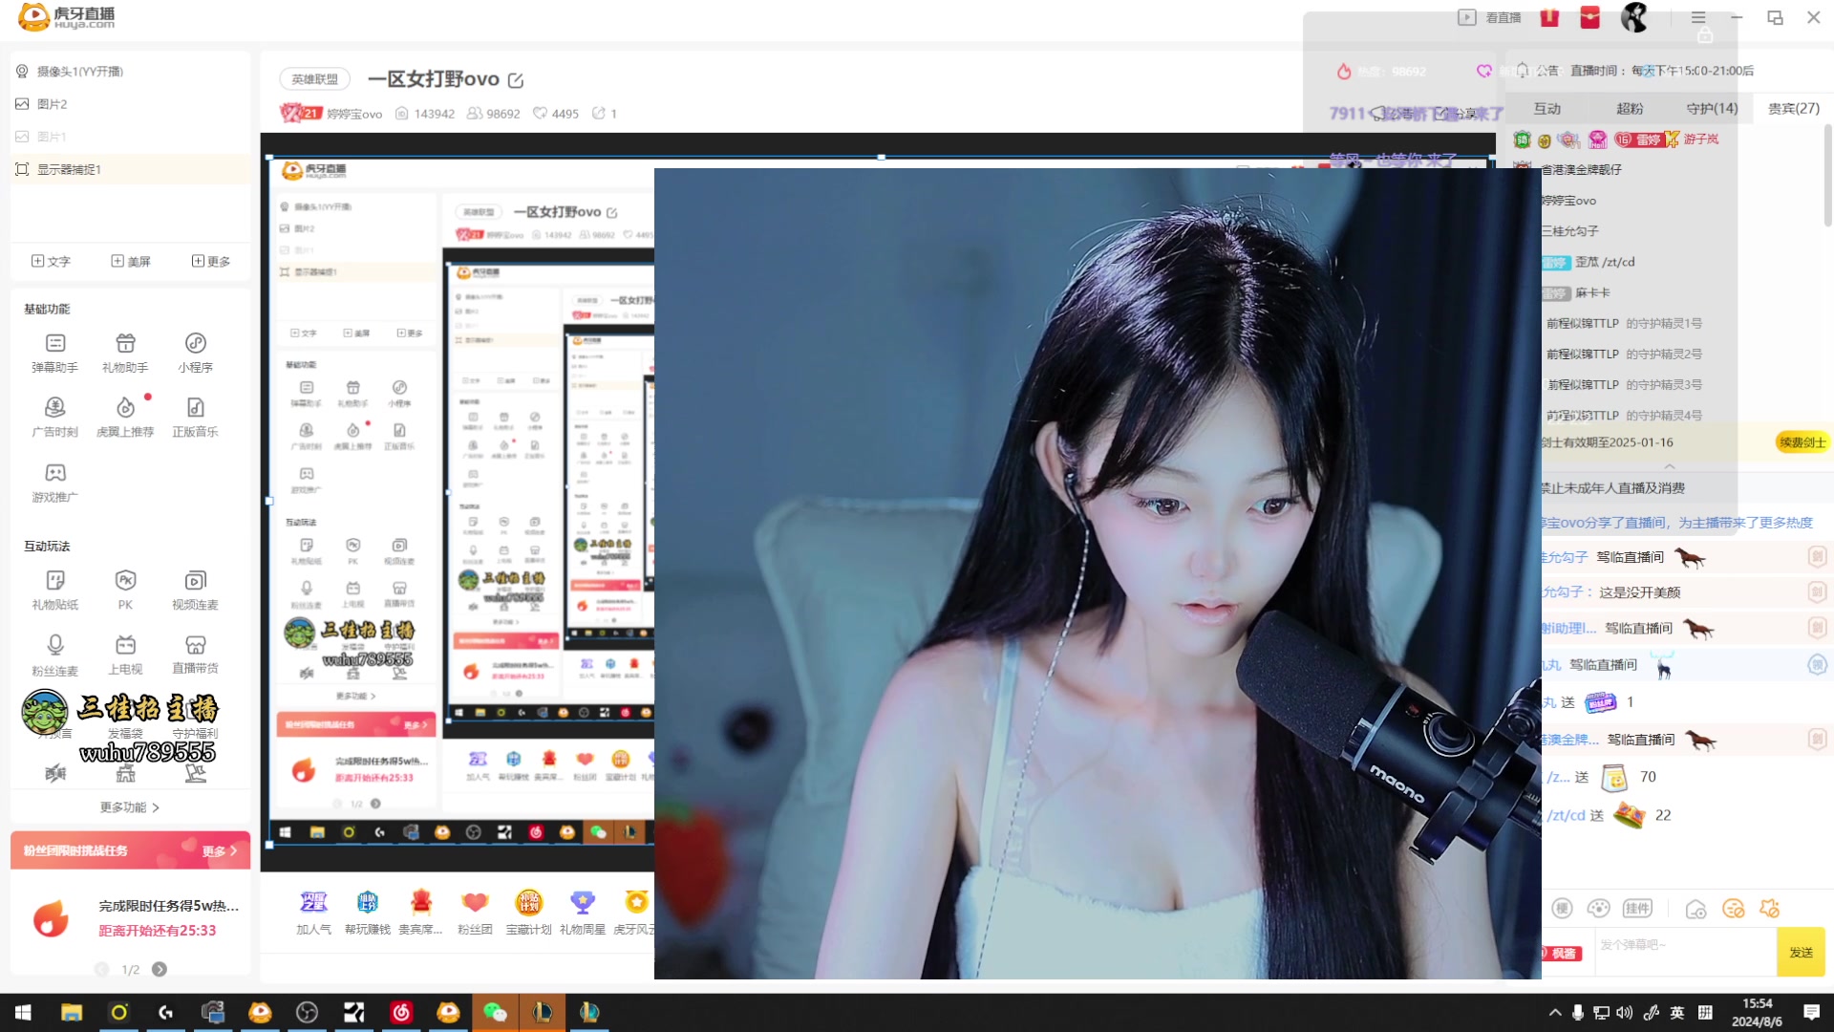Open Windows Start menu
This screenshot has height=1032, width=1834.
pyautogui.click(x=23, y=1013)
